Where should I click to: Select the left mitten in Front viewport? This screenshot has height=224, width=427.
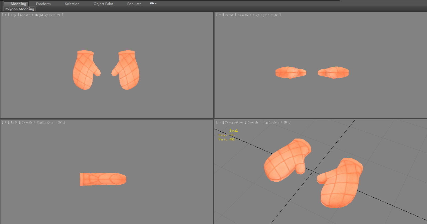[291, 73]
